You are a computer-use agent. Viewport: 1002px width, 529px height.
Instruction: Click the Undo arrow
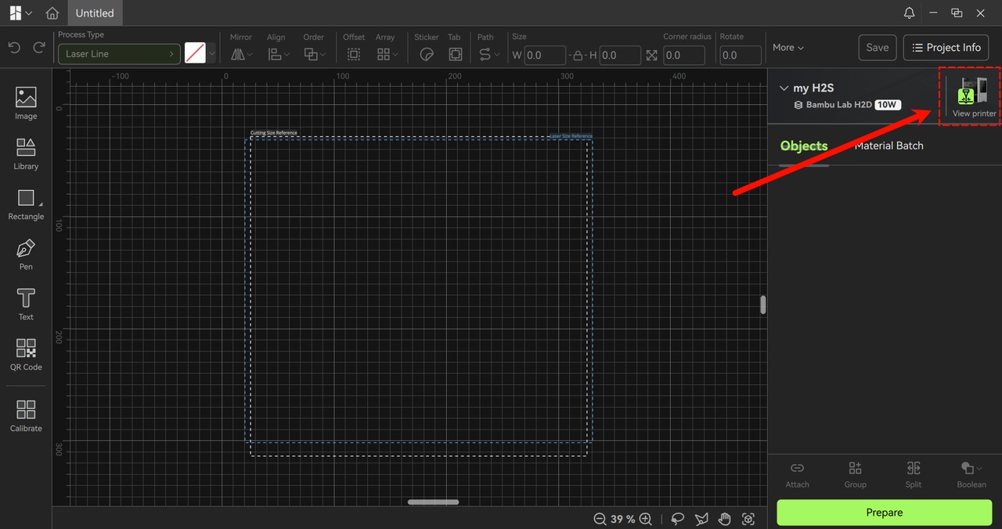(14, 48)
